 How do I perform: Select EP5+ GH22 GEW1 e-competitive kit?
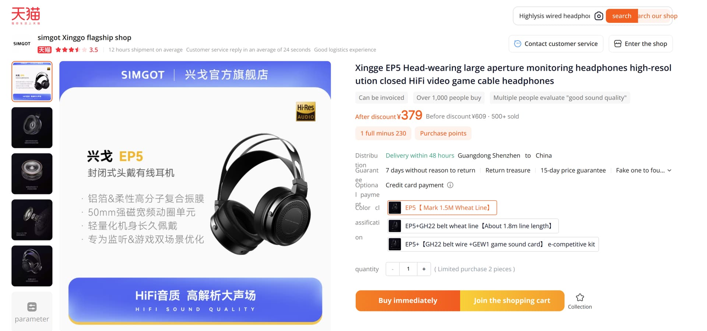tap(493, 244)
